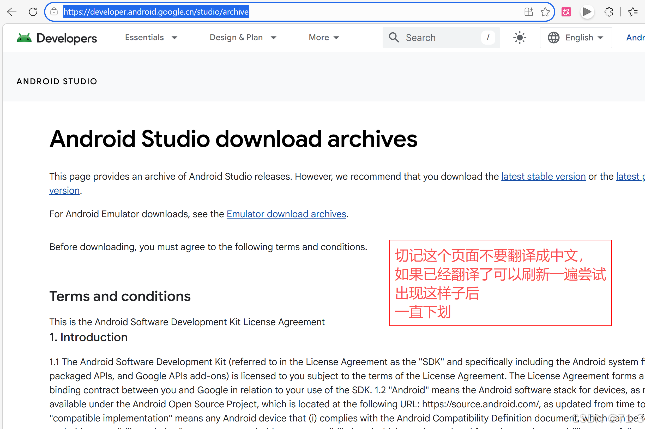This screenshot has width=645, height=429.
Task: Click the browser back arrow
Action: pos(12,12)
